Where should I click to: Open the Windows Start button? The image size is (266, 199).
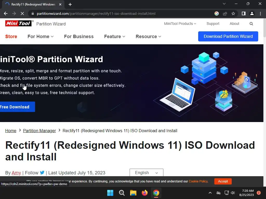pyautogui.click(x=110, y=193)
